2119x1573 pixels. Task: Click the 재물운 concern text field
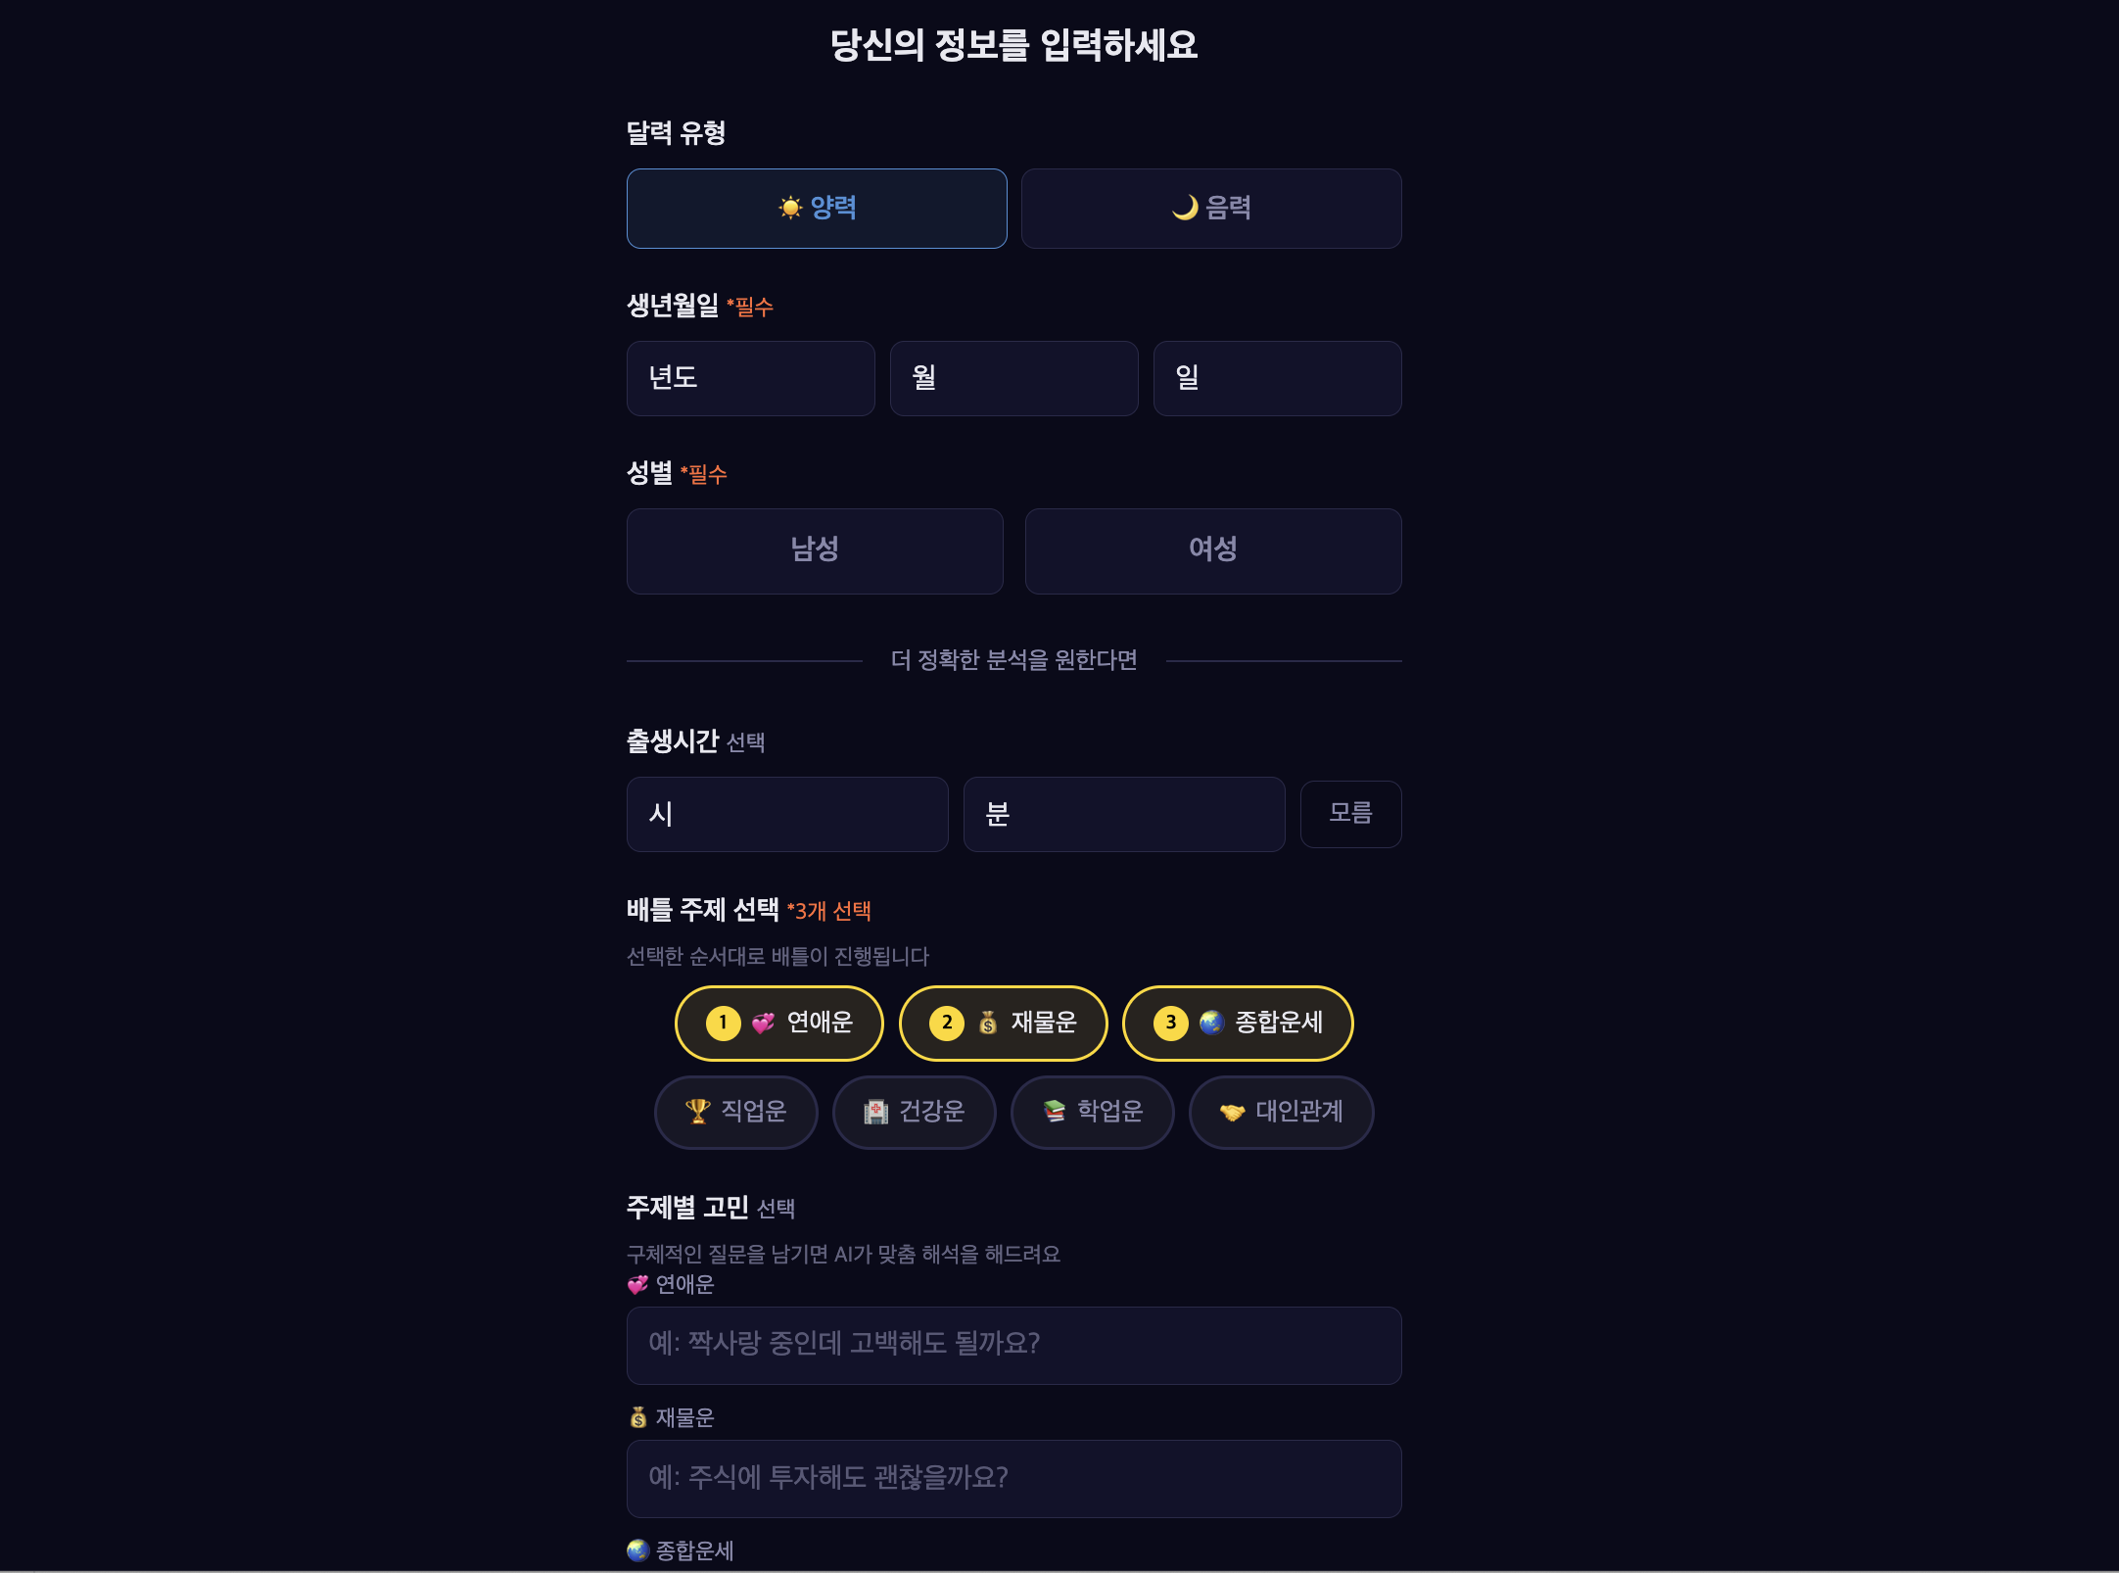1013,1478
